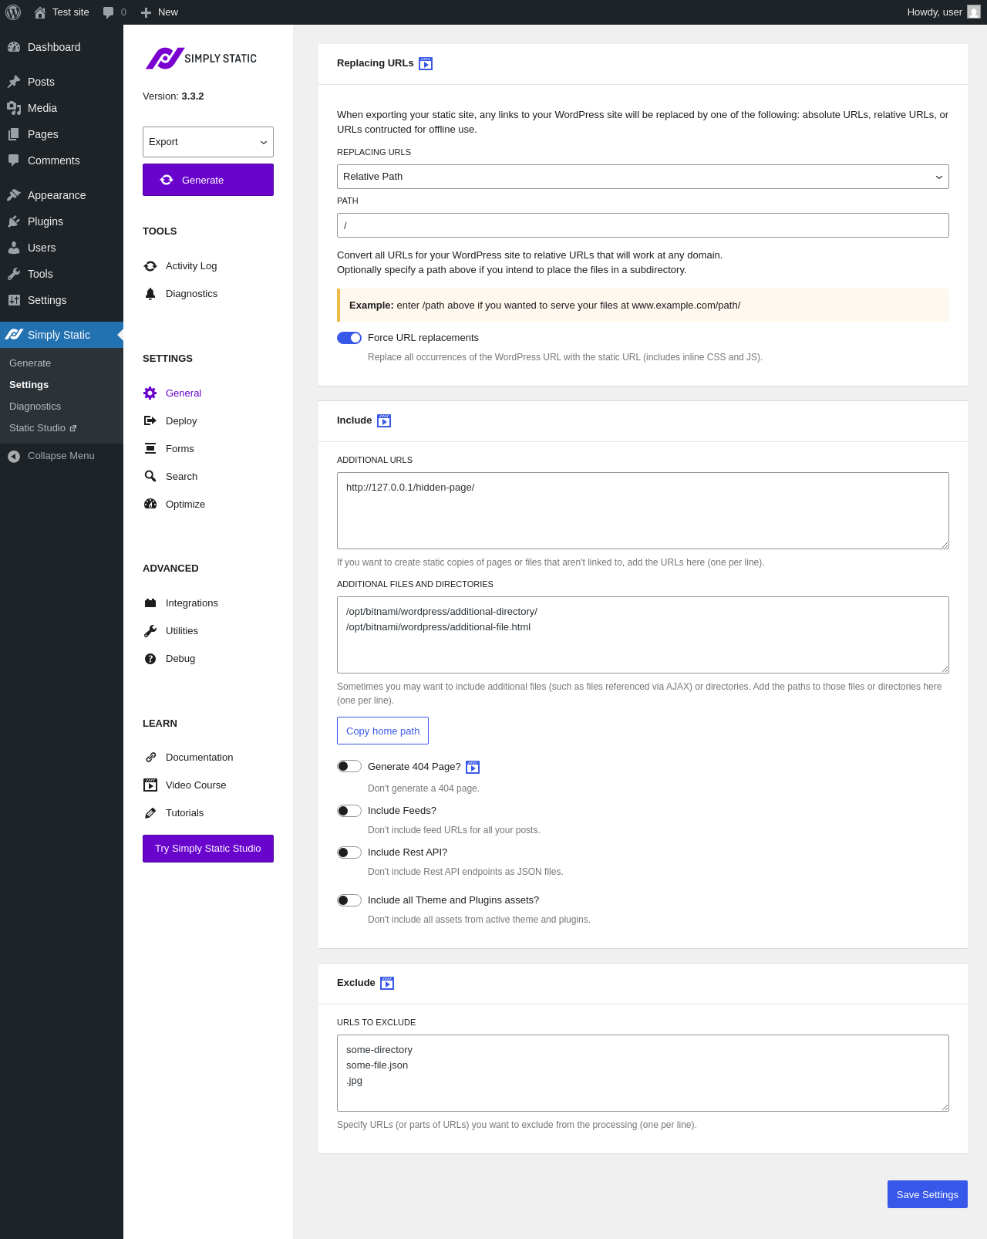Click the Diagnostics bell icon
The height and width of the screenshot is (1239, 987).
point(150,294)
